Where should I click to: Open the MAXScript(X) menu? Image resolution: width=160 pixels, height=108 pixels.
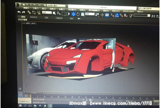pyautogui.click(x=128, y=11)
